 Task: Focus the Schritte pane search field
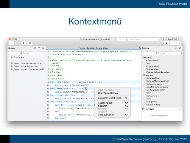click(162, 53)
